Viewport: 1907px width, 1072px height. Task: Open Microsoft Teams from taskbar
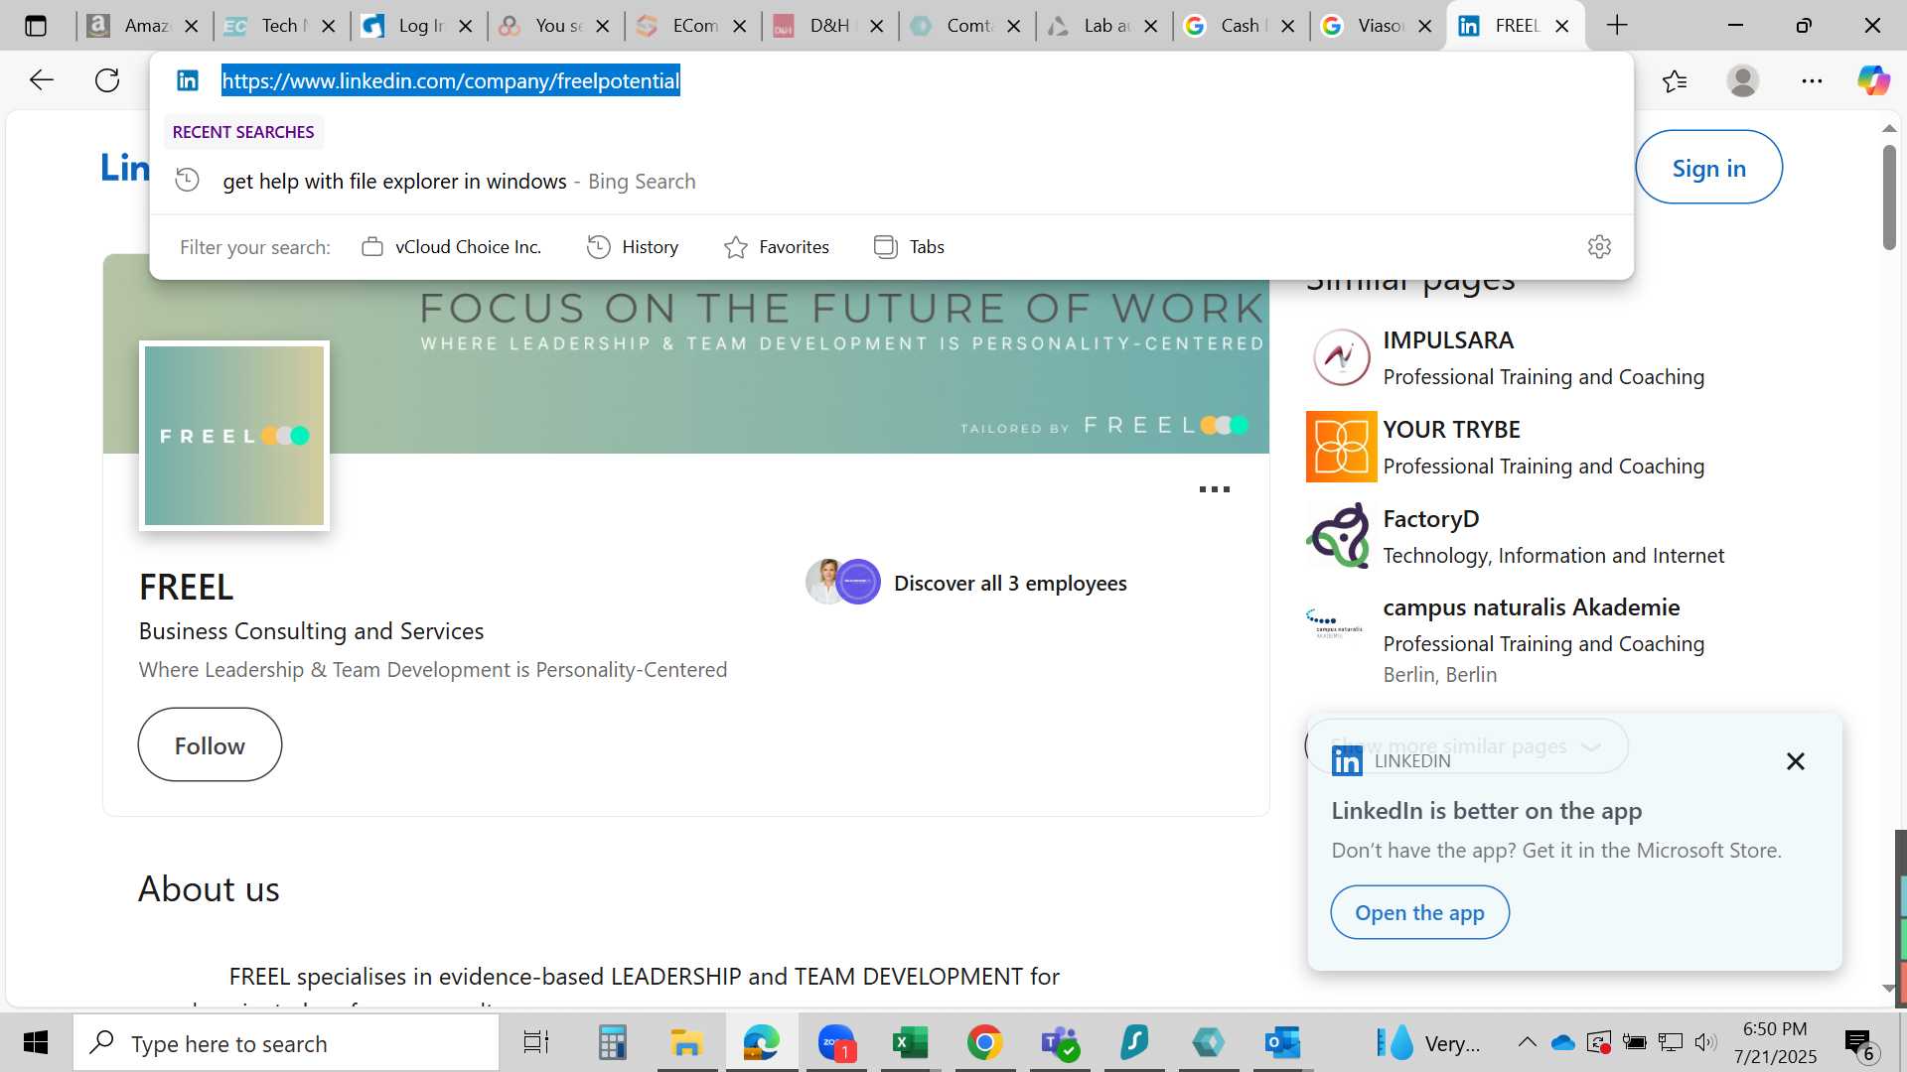tap(1060, 1043)
